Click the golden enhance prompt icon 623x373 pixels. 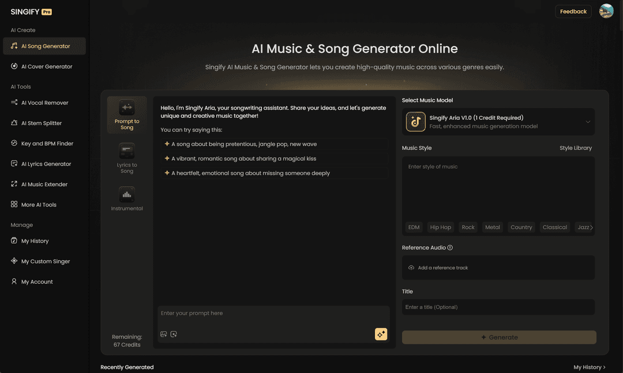(381, 334)
